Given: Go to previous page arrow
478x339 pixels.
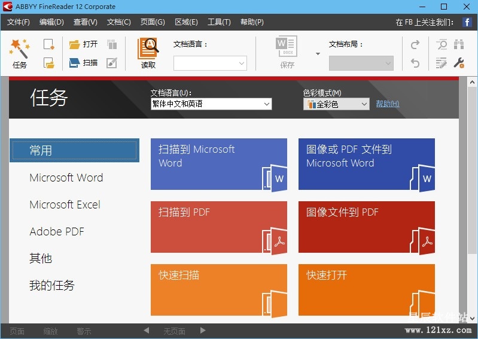Looking at the screenshot, I should (147, 331).
